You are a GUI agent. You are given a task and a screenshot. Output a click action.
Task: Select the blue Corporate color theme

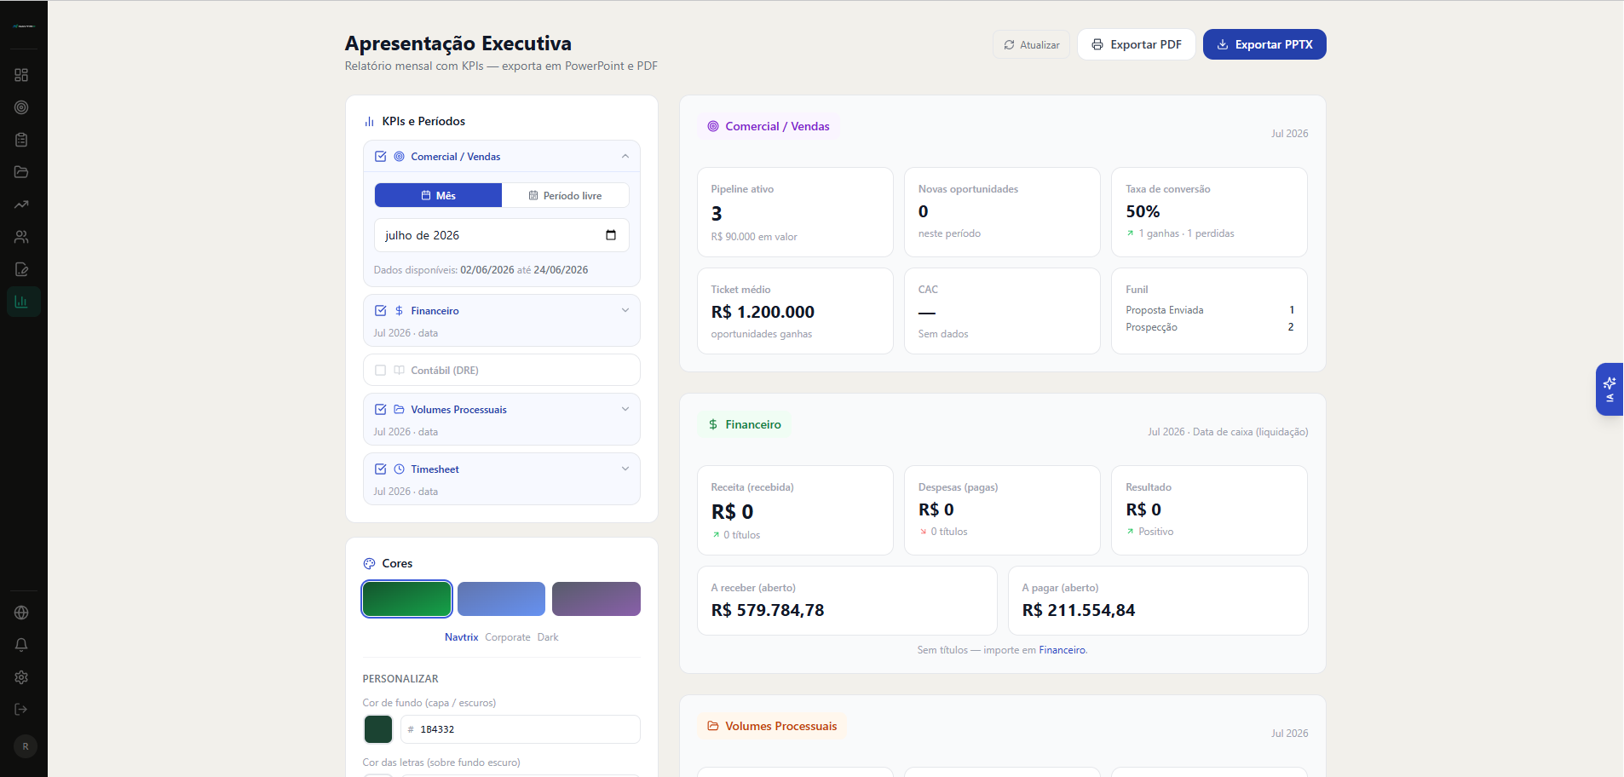pyautogui.click(x=501, y=599)
